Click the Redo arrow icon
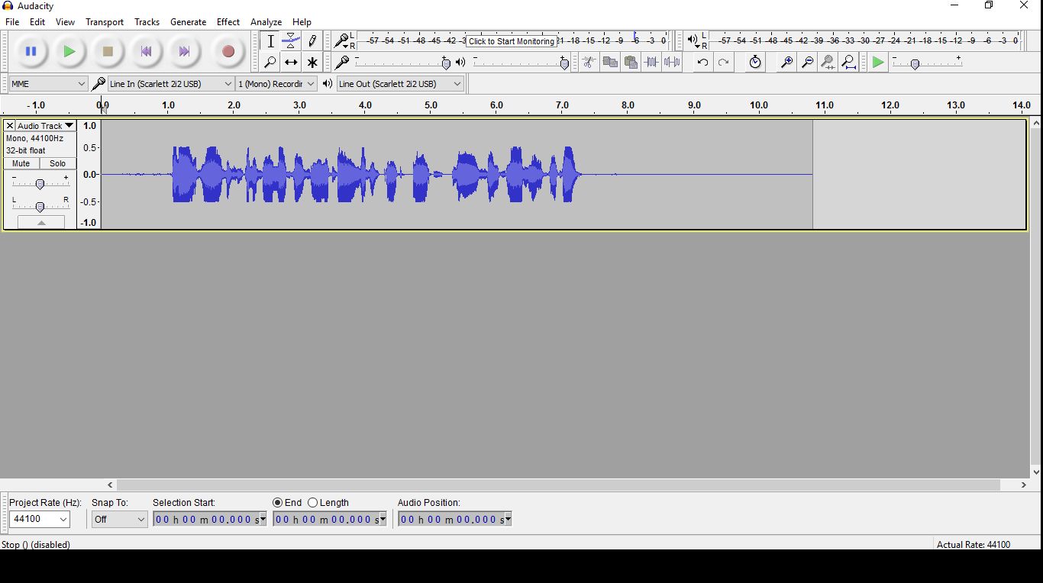The height and width of the screenshot is (583, 1043). coord(723,63)
